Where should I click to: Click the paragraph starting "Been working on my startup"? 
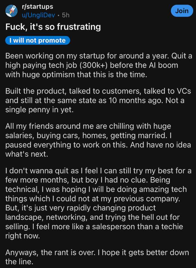pos(96,65)
